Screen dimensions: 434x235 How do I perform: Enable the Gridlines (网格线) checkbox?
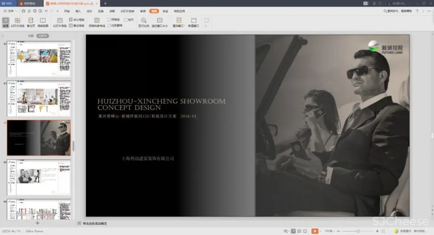click(x=109, y=20)
